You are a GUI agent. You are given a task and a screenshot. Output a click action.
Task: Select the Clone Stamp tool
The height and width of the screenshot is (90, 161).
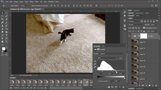[x=2, y=25]
